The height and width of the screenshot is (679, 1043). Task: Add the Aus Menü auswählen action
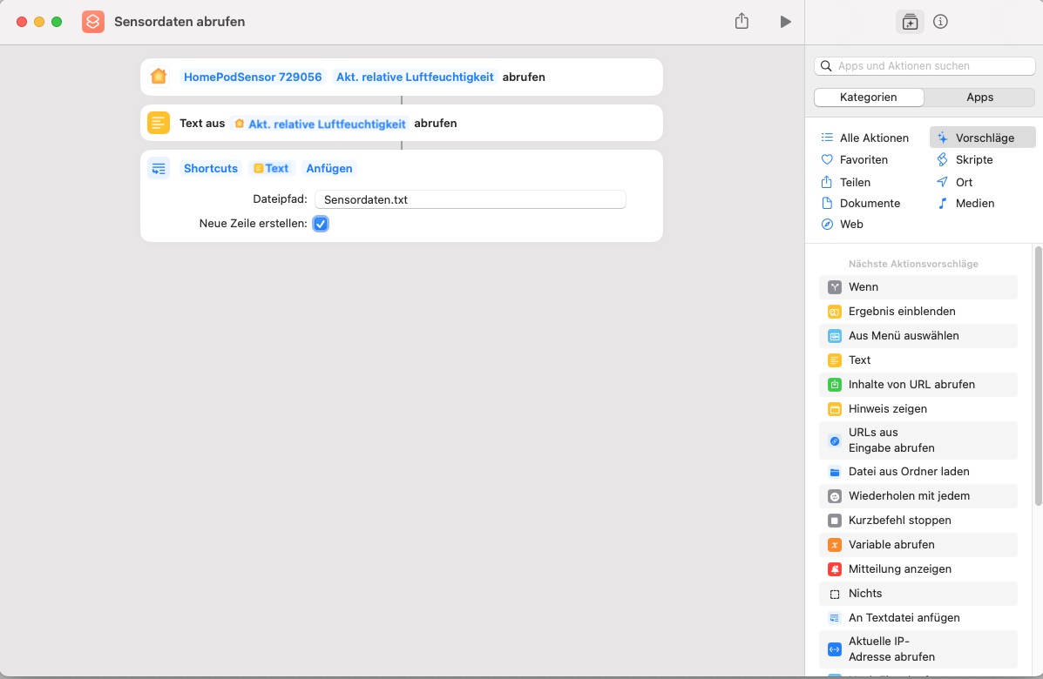918,336
